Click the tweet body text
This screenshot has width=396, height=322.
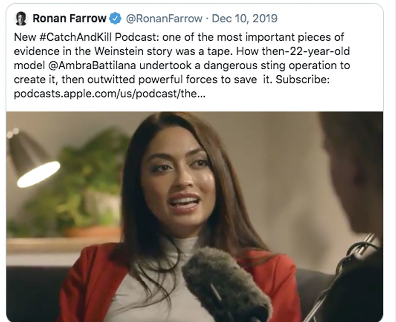[182, 65]
